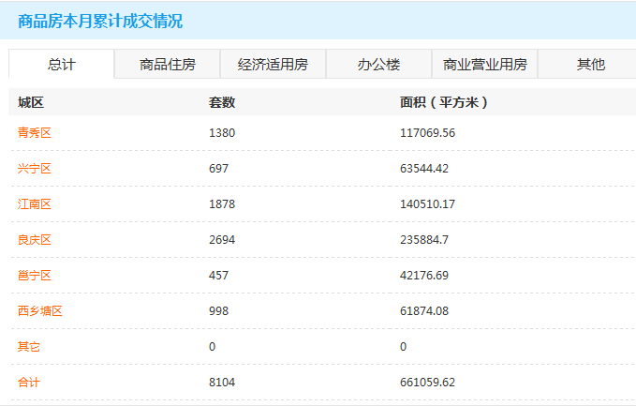
Task: Select the 其他 tab
Action: [x=590, y=65]
